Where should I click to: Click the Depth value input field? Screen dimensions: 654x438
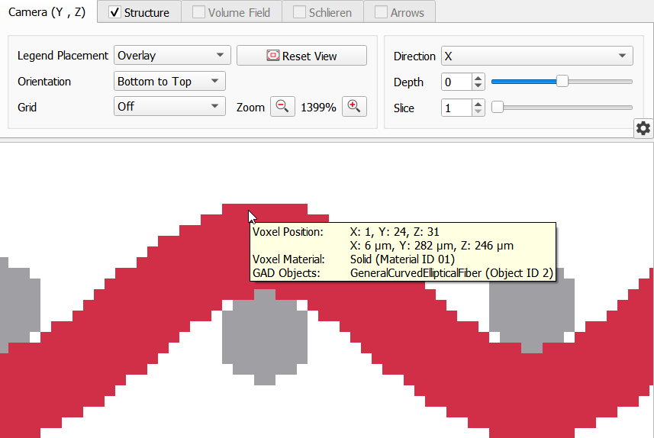[456, 82]
